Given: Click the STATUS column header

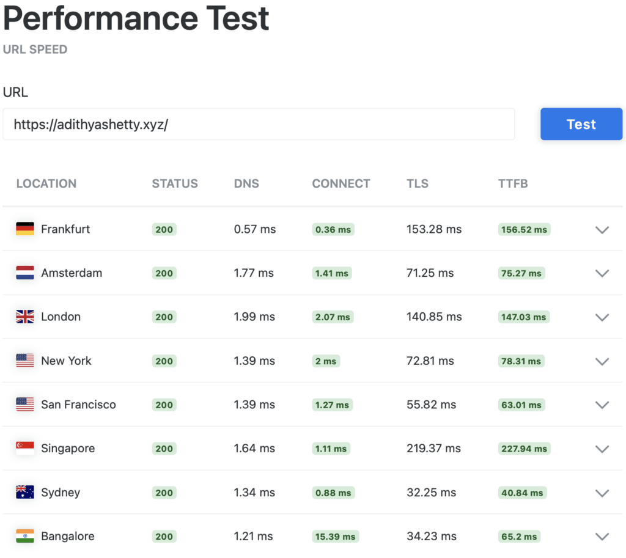Looking at the screenshot, I should click(175, 183).
